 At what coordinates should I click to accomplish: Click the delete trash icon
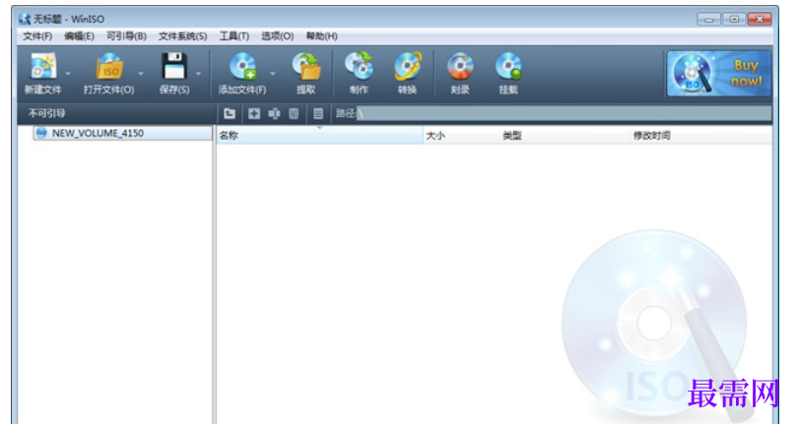pos(294,113)
